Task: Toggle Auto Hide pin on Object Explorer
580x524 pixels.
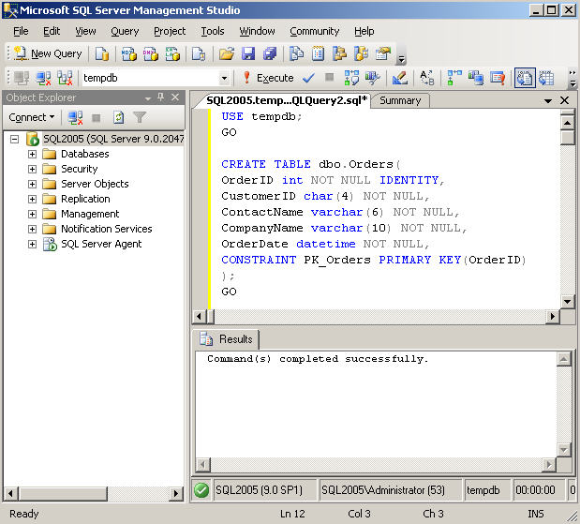Action: (161, 97)
